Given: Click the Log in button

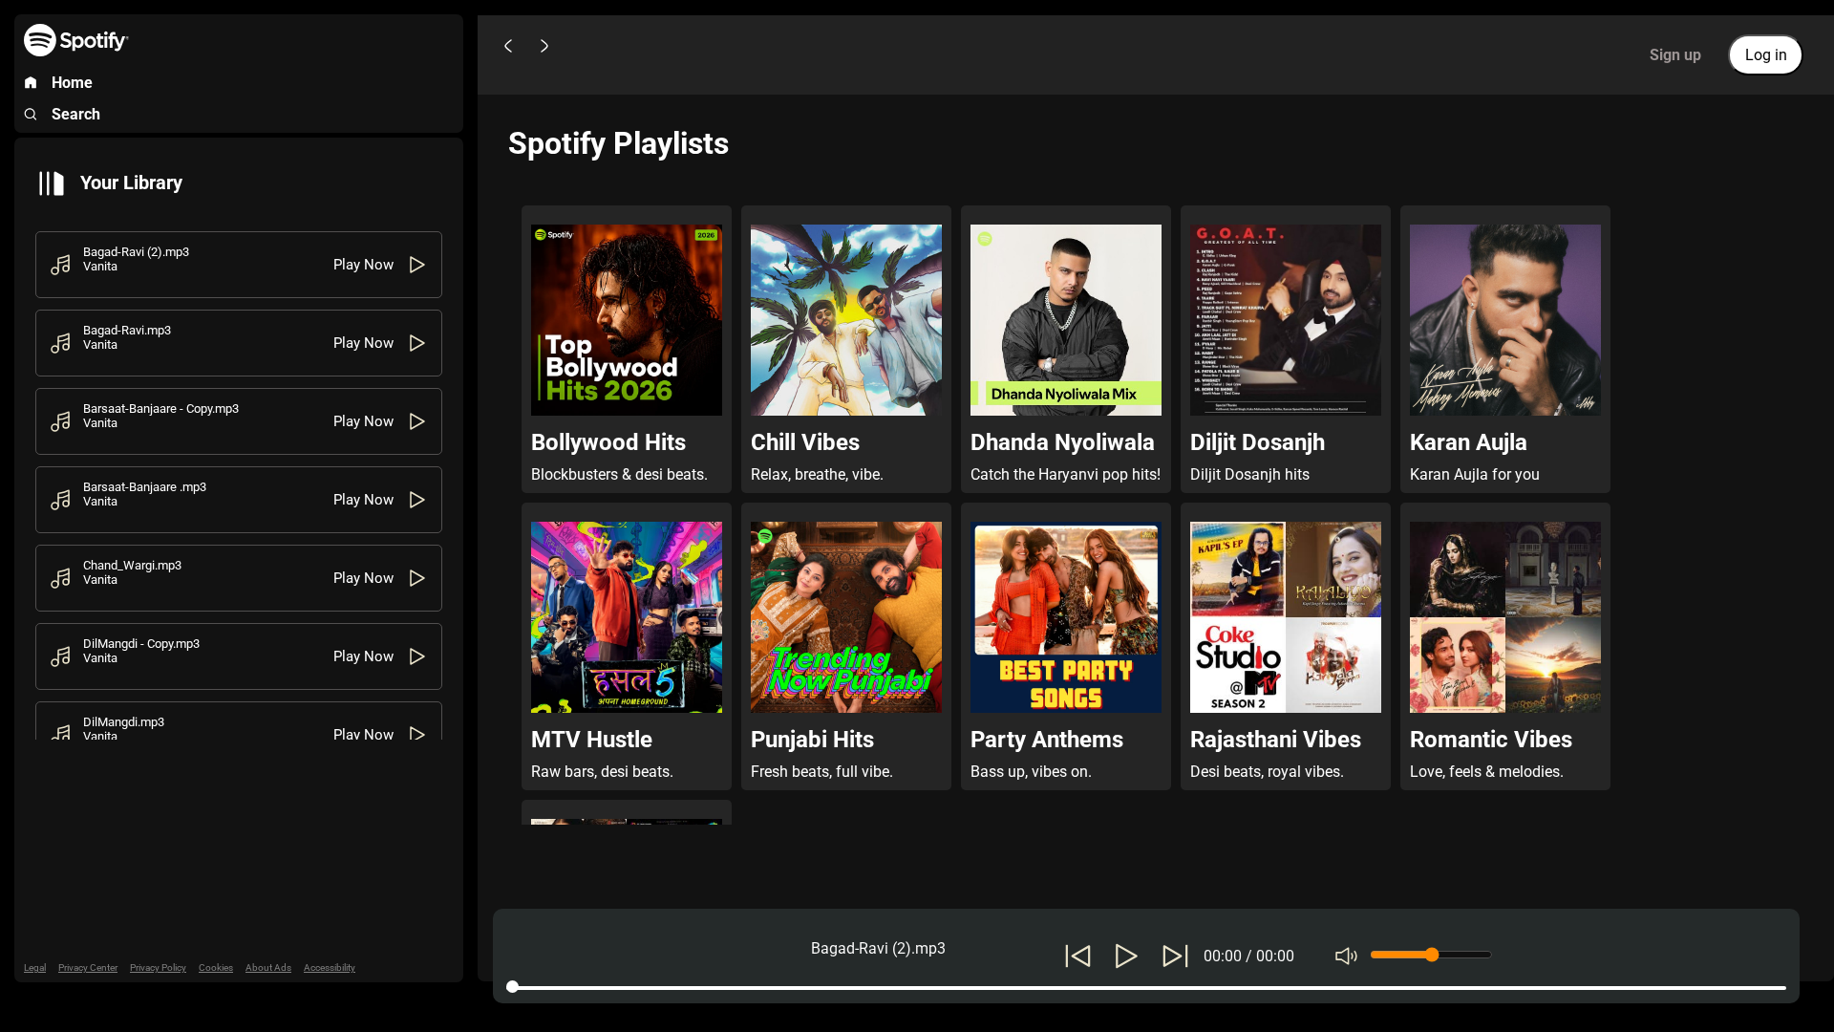Looking at the screenshot, I should (x=1765, y=55).
